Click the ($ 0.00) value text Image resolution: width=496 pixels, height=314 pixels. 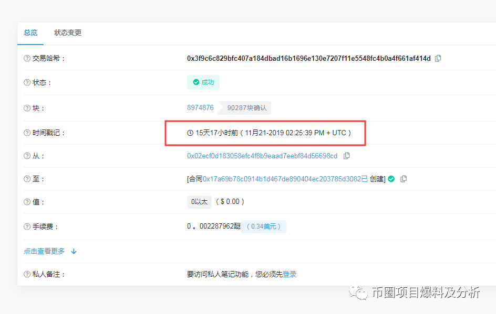(230, 202)
